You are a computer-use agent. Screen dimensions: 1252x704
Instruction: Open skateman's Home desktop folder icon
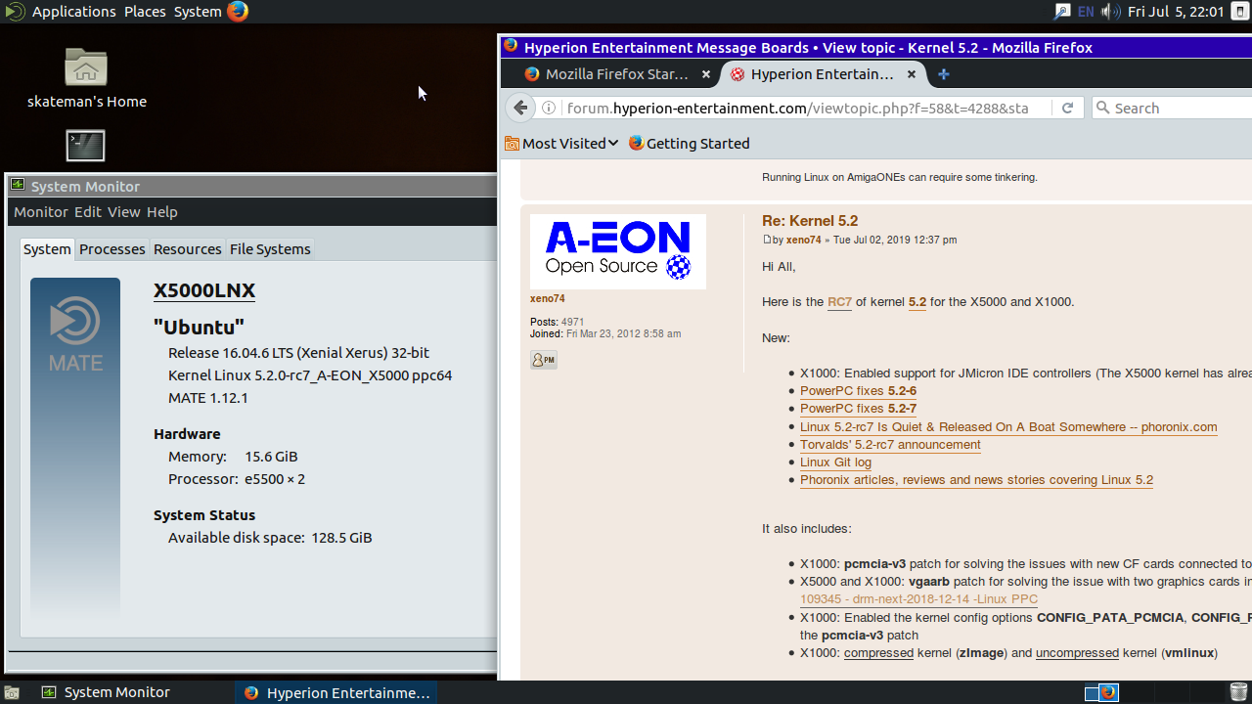[x=86, y=78]
